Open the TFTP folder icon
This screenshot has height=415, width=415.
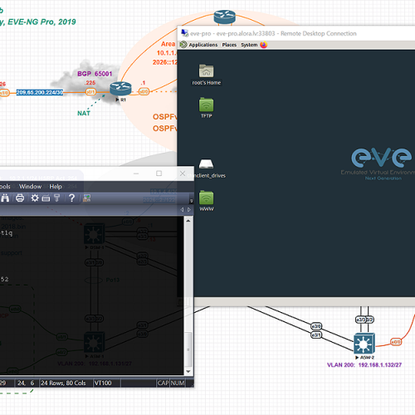pos(207,105)
